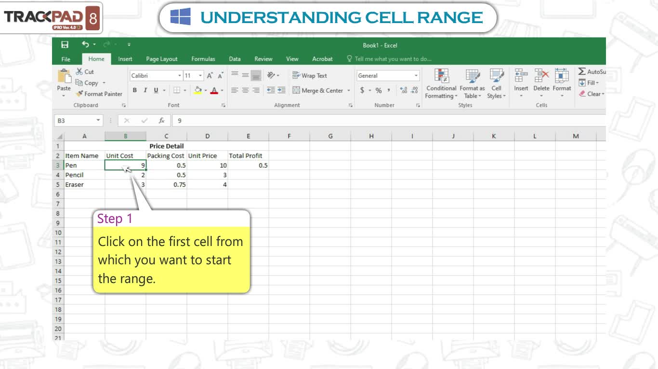Screen dimensions: 658x369
Task: Apply yellow fill color to cell
Action: pos(198,90)
